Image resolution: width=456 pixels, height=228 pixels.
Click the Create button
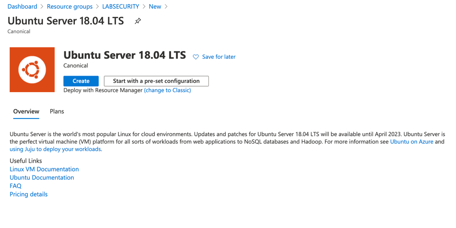(81, 81)
